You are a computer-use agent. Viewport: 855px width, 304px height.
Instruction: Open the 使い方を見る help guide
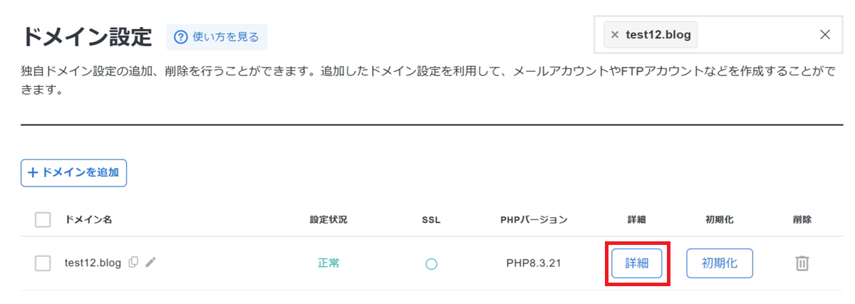(x=217, y=36)
